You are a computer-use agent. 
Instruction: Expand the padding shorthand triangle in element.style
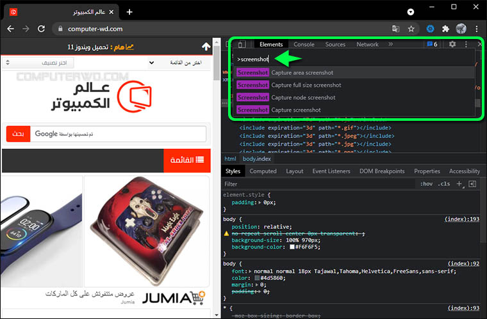pyautogui.click(x=260, y=203)
